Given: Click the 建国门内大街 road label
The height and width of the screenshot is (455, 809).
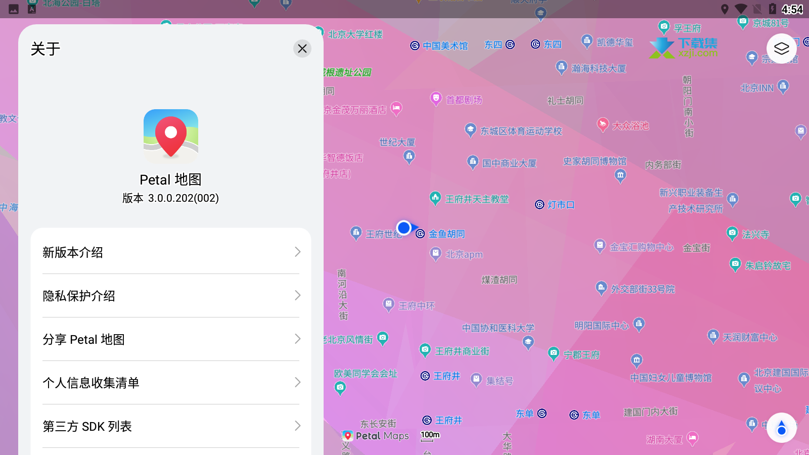Looking at the screenshot, I should (x=651, y=412).
